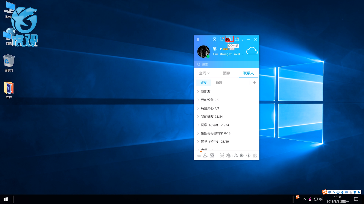
Task: Click the add friend icon in bottom bar
Action: click(205, 155)
